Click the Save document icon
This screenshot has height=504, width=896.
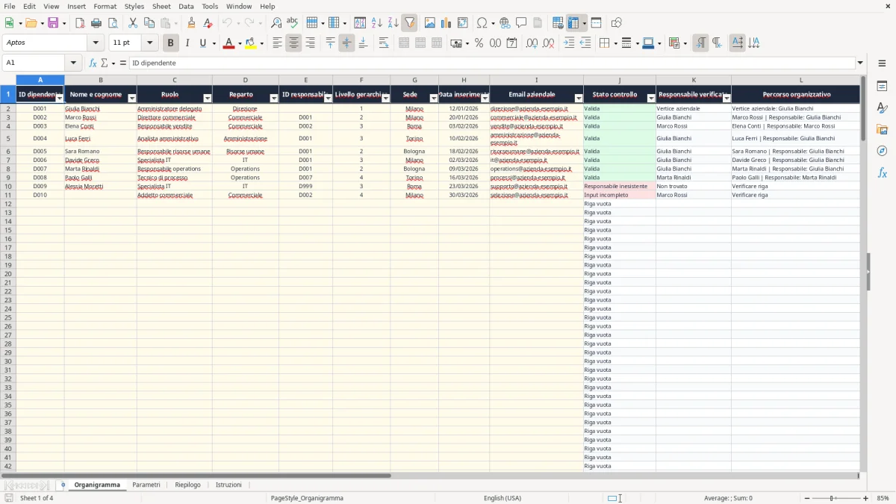[x=53, y=23]
